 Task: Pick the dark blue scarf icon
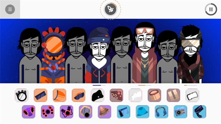click(199, 112)
